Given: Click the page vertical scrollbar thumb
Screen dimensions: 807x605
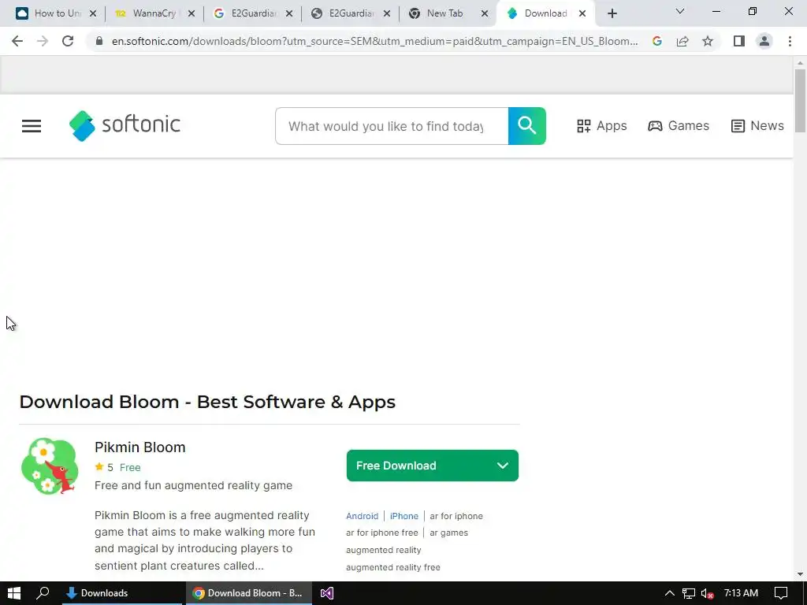Looking at the screenshot, I should [800, 100].
